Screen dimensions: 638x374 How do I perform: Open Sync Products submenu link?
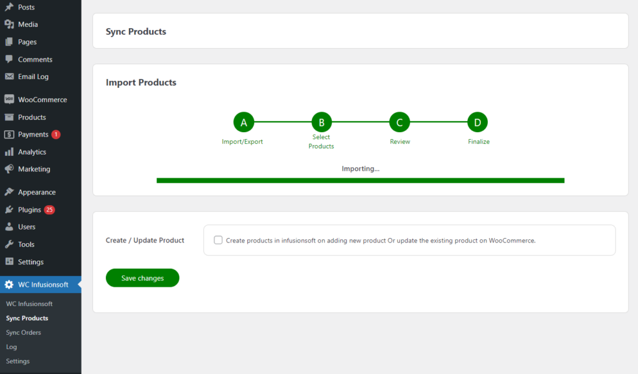(27, 318)
